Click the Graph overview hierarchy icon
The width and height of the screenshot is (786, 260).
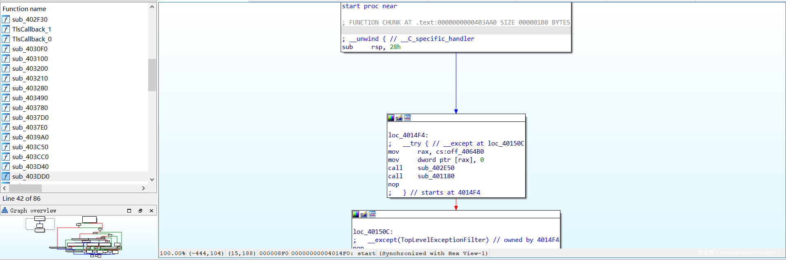(5, 211)
